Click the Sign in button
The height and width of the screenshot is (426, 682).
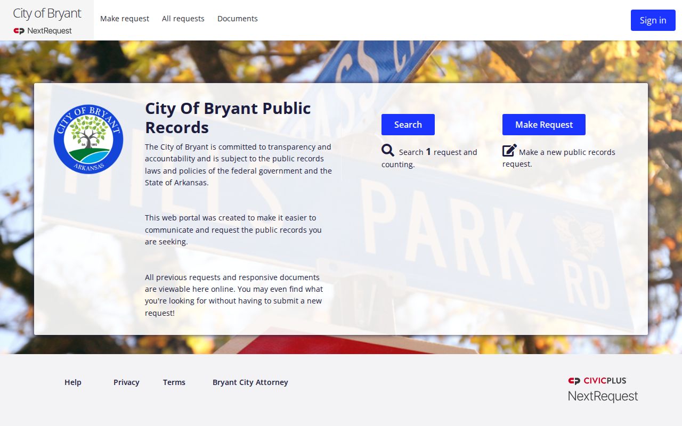pos(653,20)
